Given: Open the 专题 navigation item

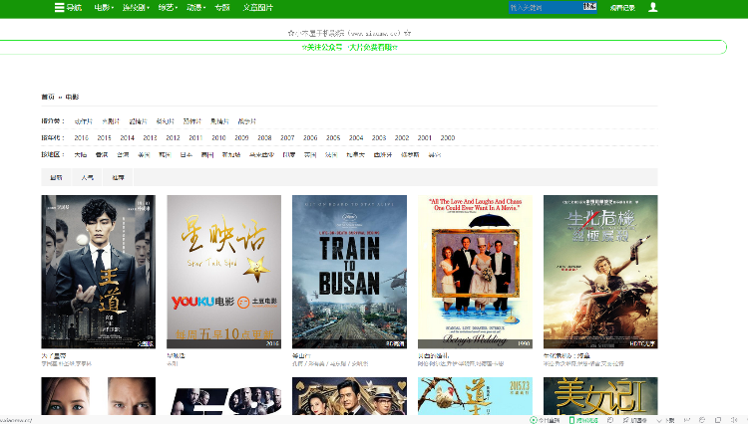Looking at the screenshot, I should click(222, 7).
